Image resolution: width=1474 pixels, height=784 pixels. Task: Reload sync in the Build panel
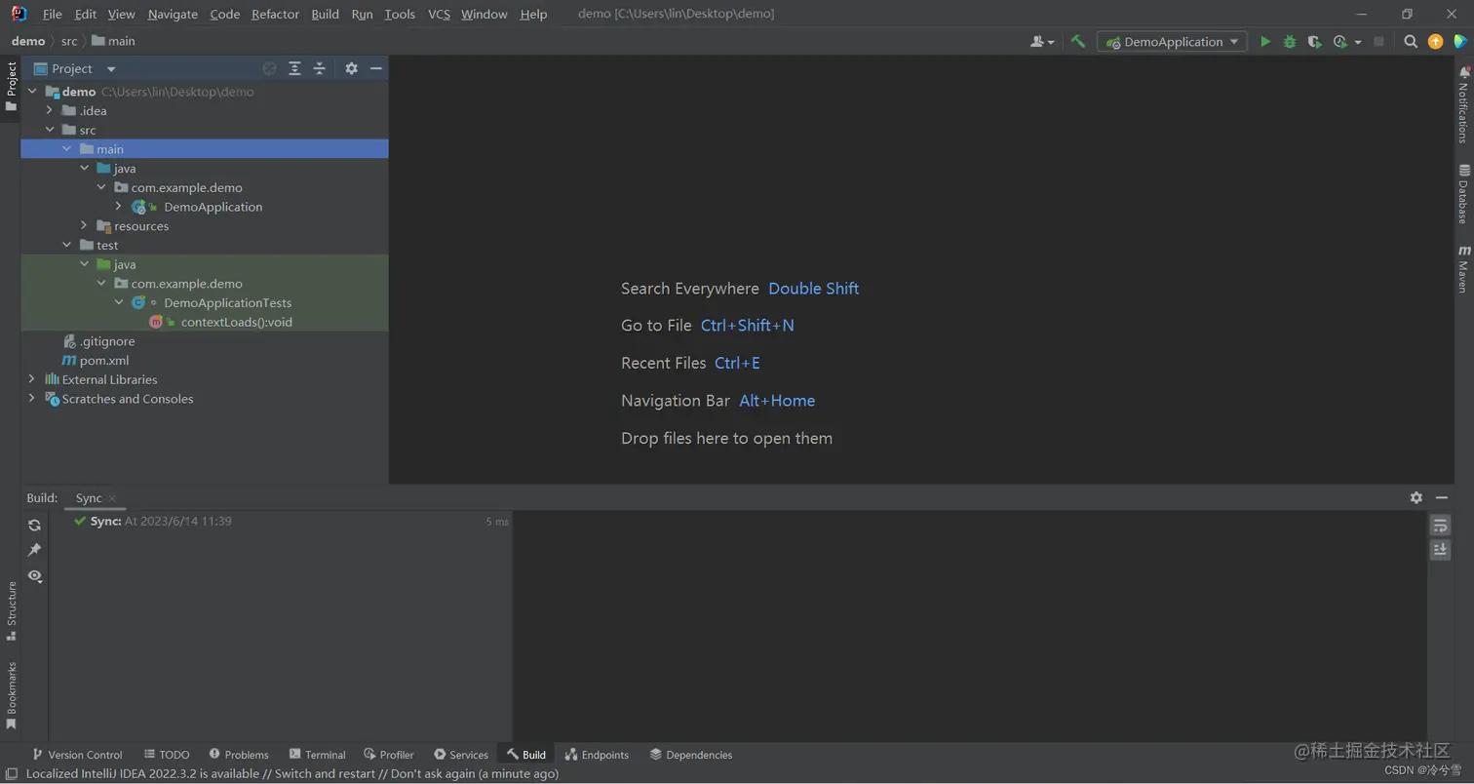(34, 525)
